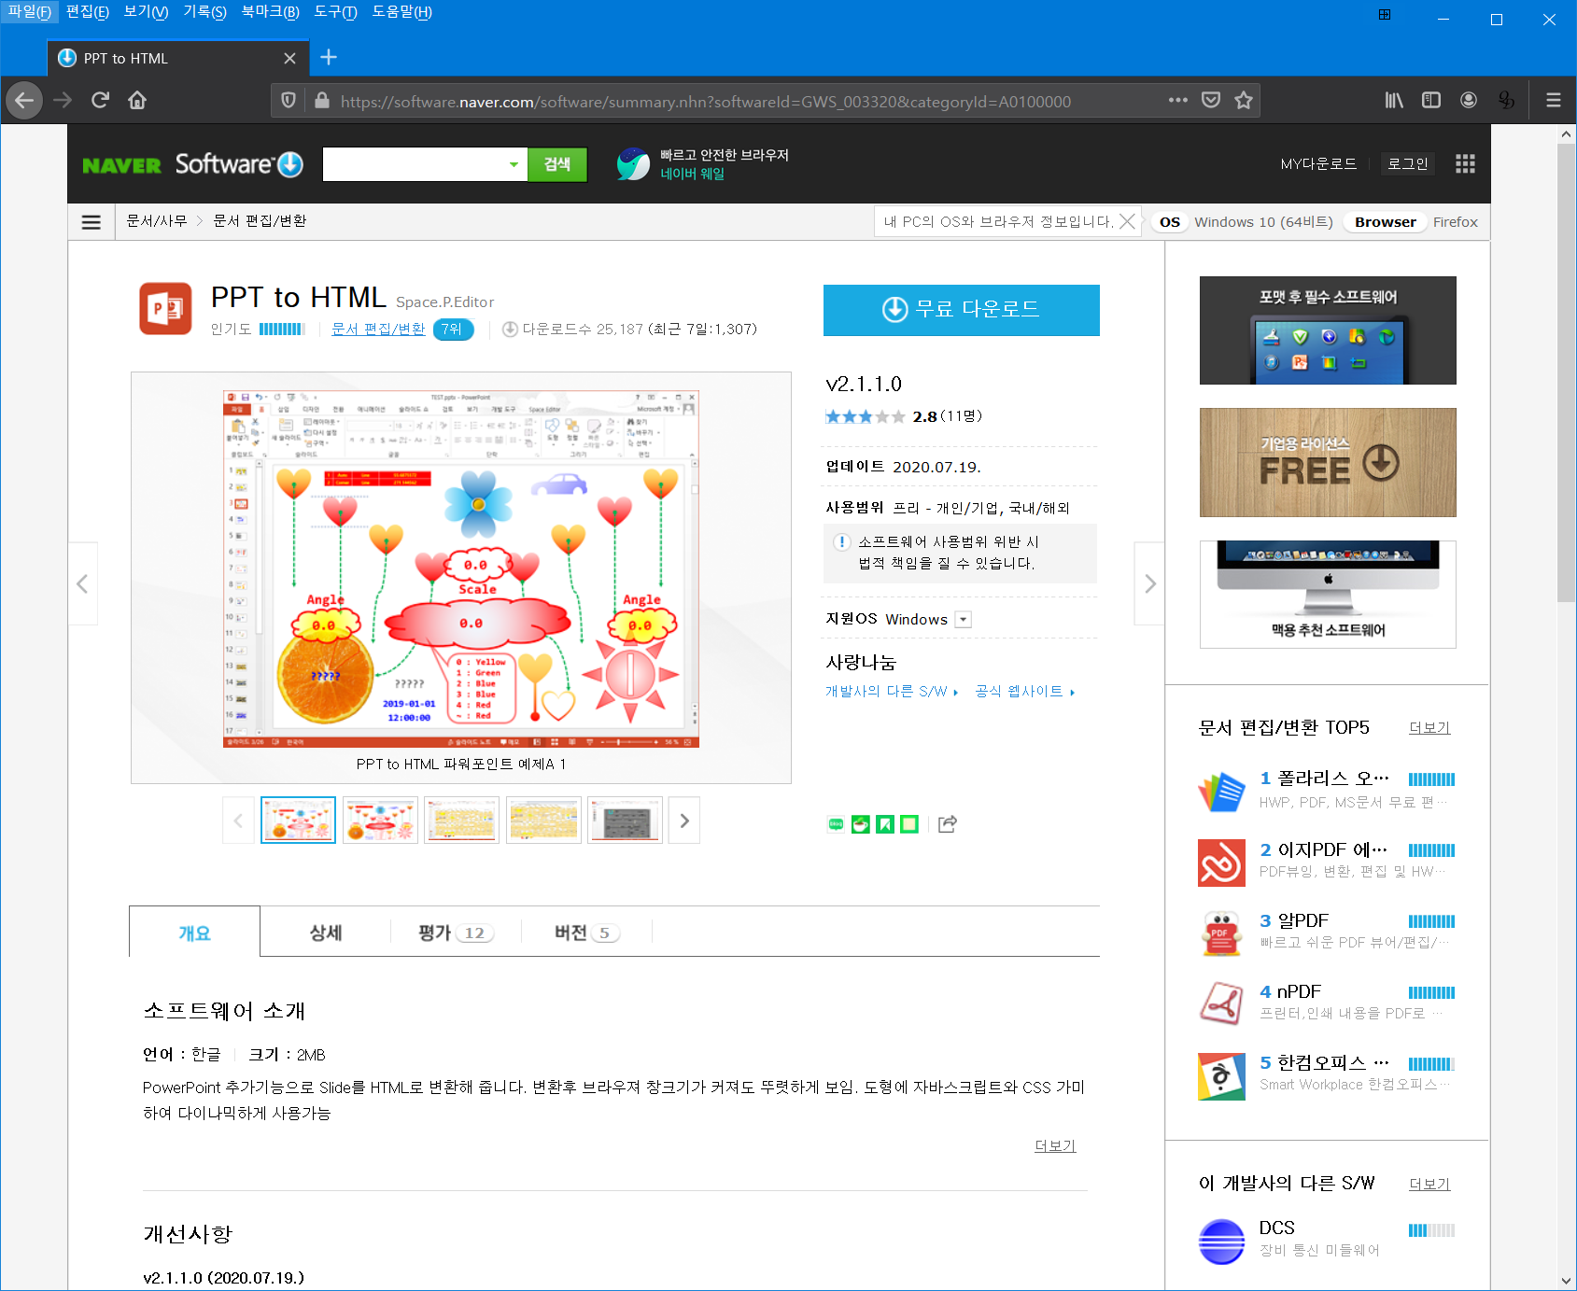Screen dimensions: 1577x1291
Task: Toggle the sidebar view icon
Action: (x=1431, y=100)
